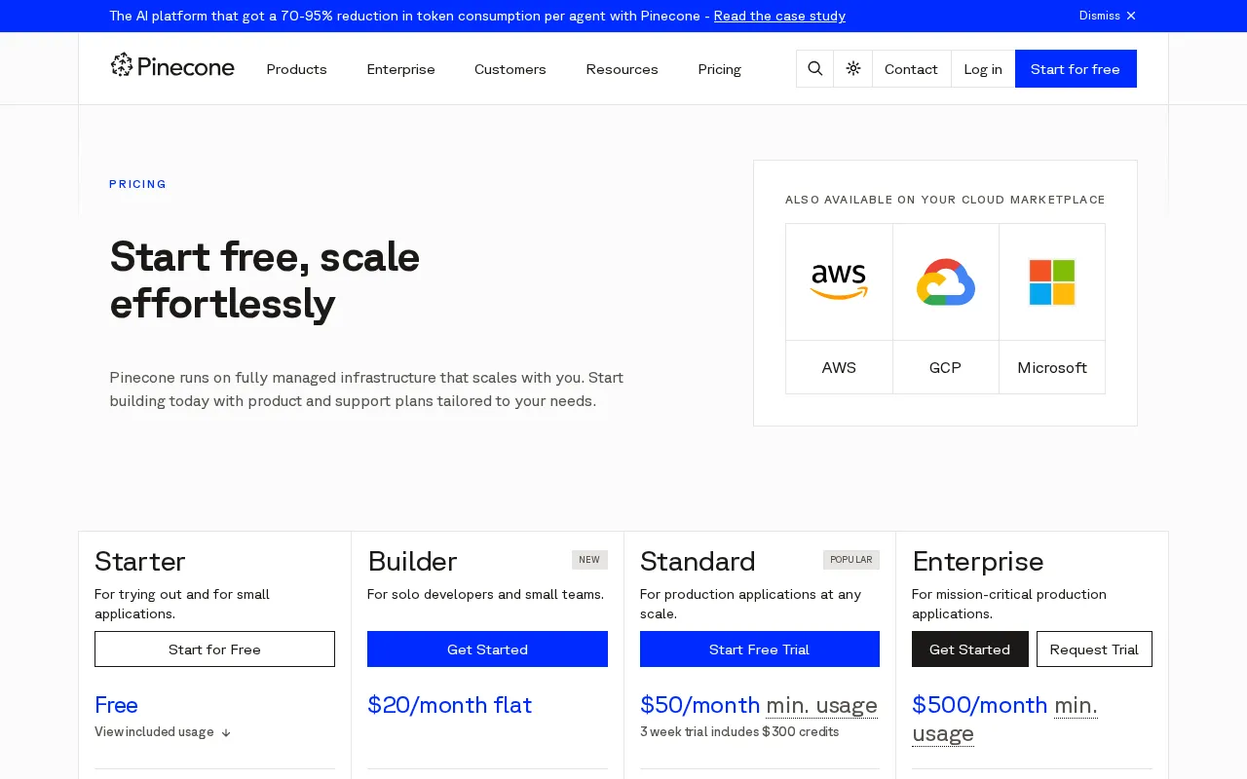Click the 'PRICING' section label
Viewport: 1247px width, 779px height.
[138, 184]
